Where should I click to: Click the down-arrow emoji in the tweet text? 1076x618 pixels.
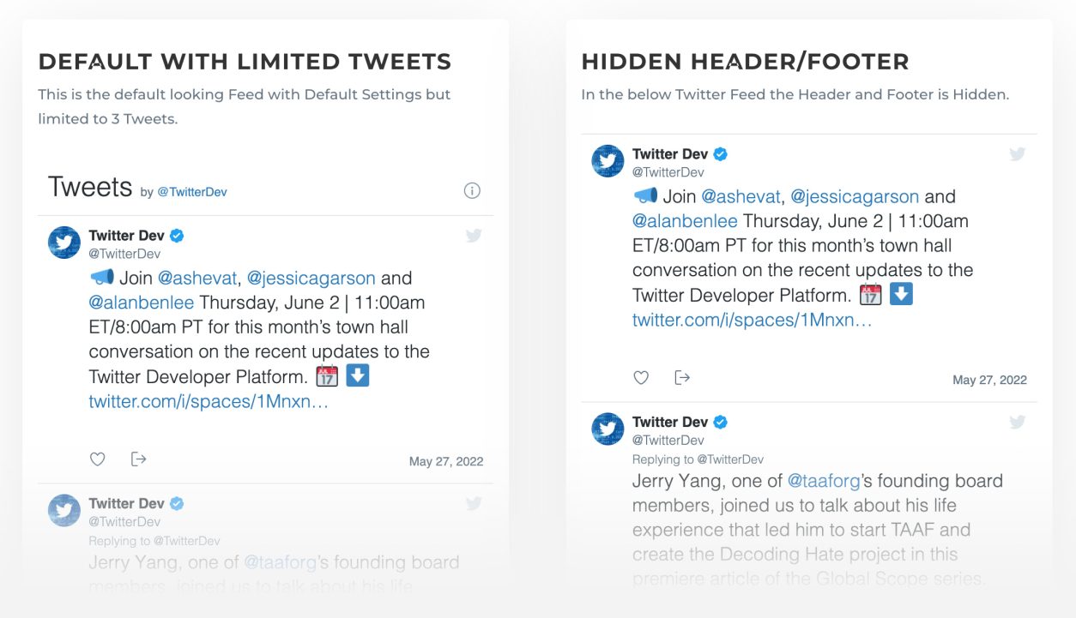[357, 376]
